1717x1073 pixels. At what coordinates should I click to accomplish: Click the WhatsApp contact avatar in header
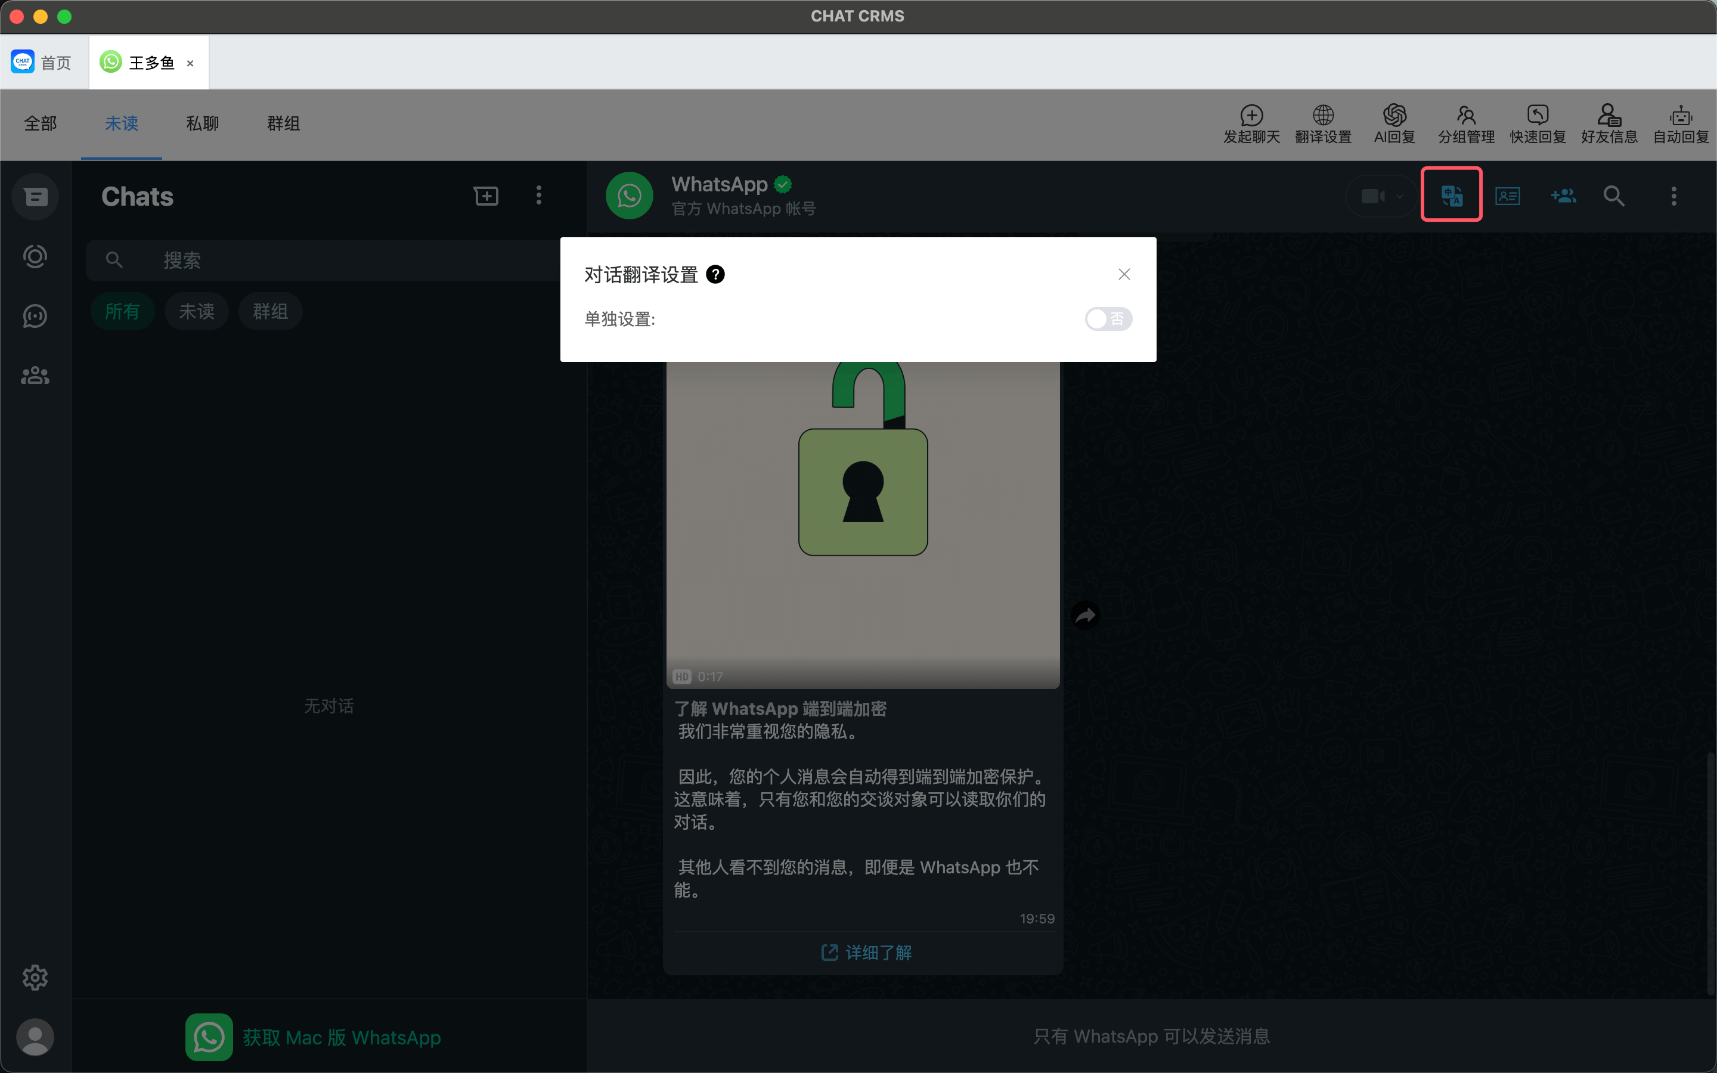click(x=630, y=196)
